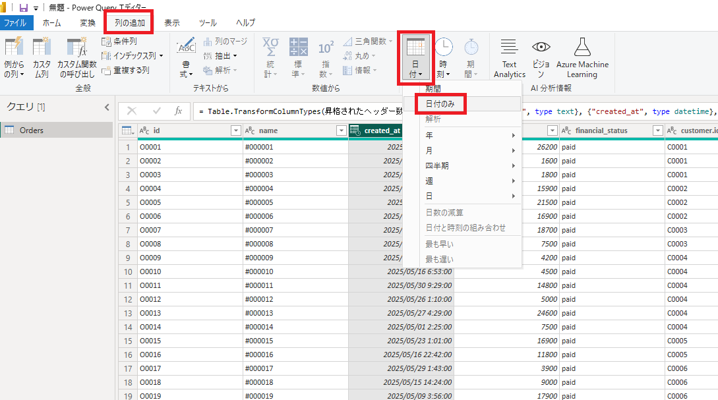Cancel formula edit with the X icon
Viewport: 718px width, 400px height.
tap(132, 111)
